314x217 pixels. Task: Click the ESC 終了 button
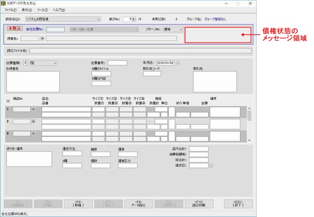238,204
